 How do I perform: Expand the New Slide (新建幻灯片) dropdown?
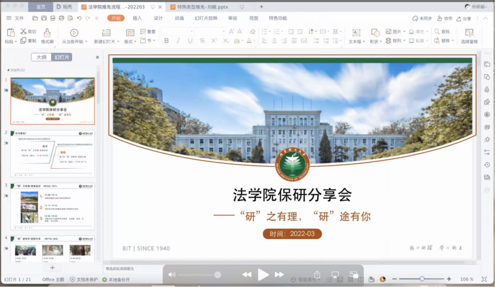point(118,42)
